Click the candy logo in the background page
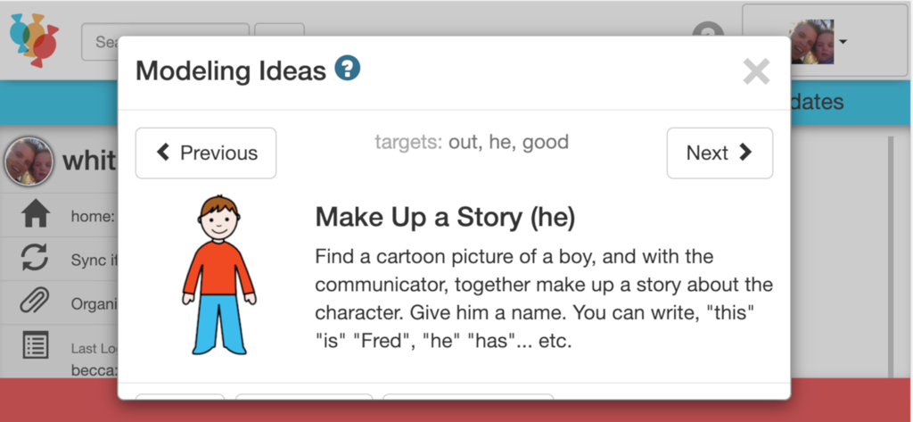The width and height of the screenshot is (913, 422). (34, 39)
